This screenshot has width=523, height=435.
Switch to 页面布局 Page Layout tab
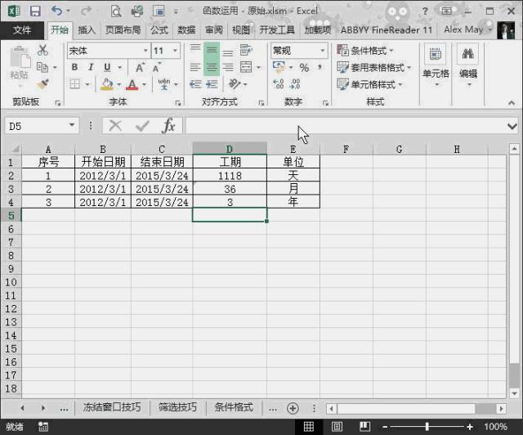point(123,30)
